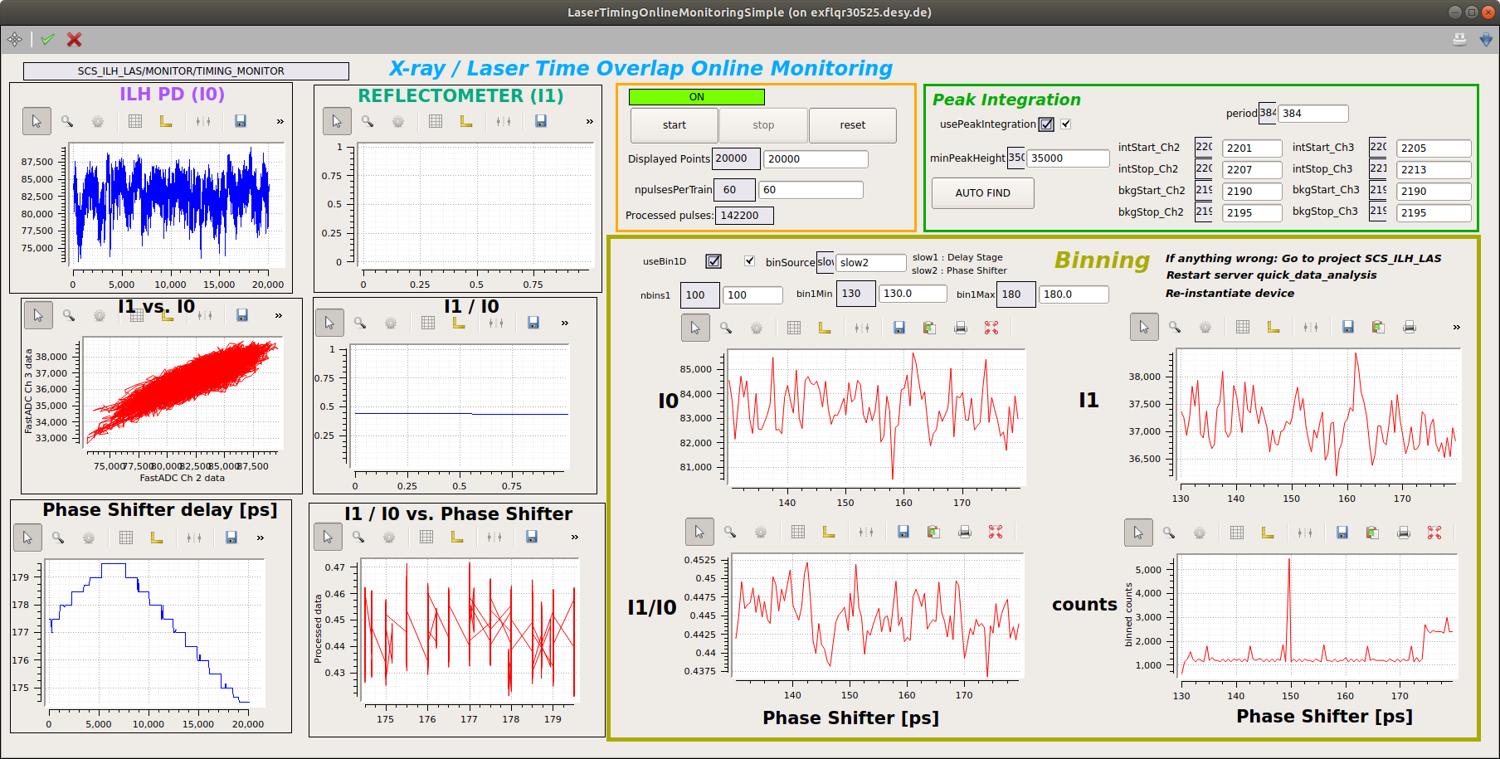Viewport: 1500px width, 759px height.
Task: Click the SCS_ILH_LAS/MONITOR/TIMING_MONITOR device label
Action: (186, 71)
